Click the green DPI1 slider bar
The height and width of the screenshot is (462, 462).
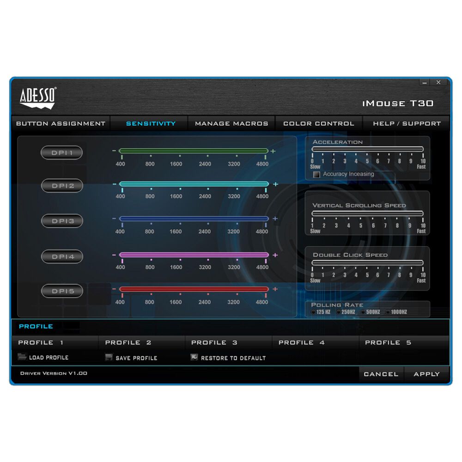[194, 151]
